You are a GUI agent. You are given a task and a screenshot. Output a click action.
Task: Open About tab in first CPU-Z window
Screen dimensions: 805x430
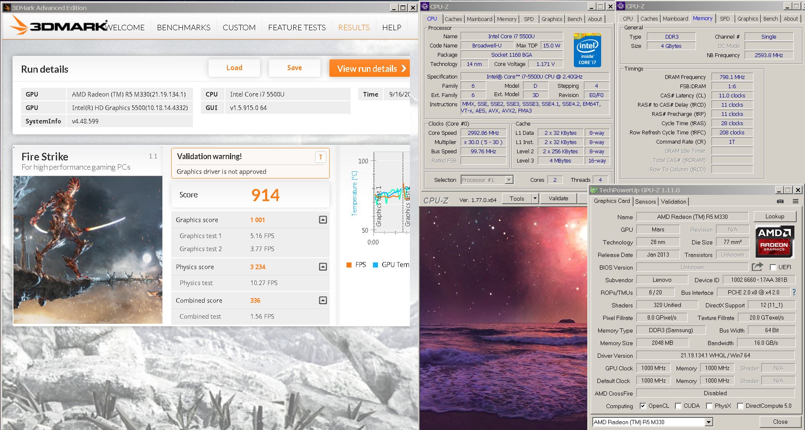[x=595, y=19]
